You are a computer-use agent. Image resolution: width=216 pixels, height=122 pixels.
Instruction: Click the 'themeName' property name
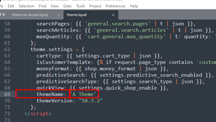pos(50,94)
